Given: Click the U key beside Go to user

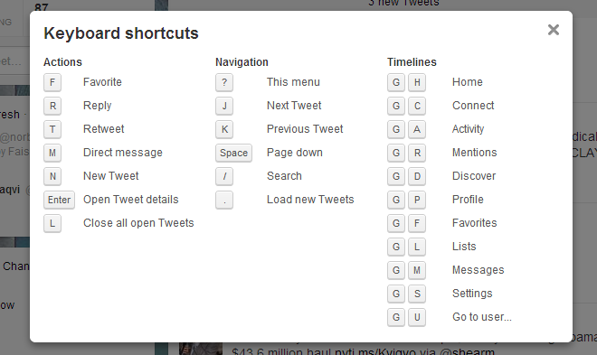Looking at the screenshot, I should (x=417, y=317).
